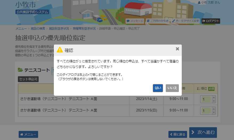Click 前に戻る button
The height and width of the screenshot is (140, 234).
click(178, 134)
